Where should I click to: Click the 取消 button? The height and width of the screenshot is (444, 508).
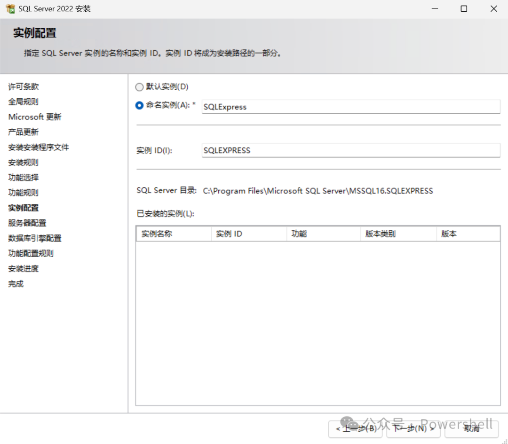[471, 429]
